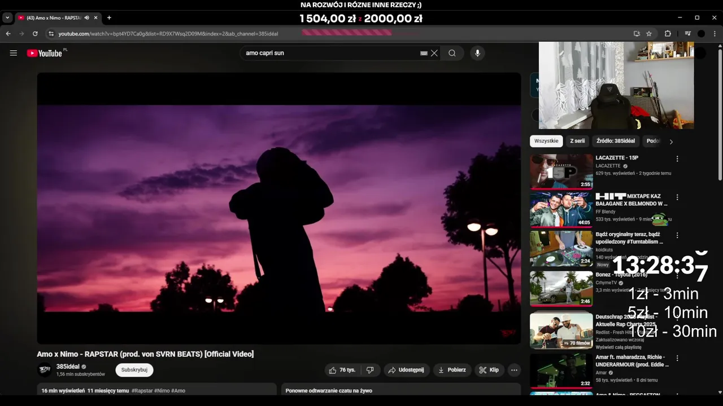723x406 pixels.
Task: Open the 385idéal channel avatar
Action: pyautogui.click(x=45, y=370)
